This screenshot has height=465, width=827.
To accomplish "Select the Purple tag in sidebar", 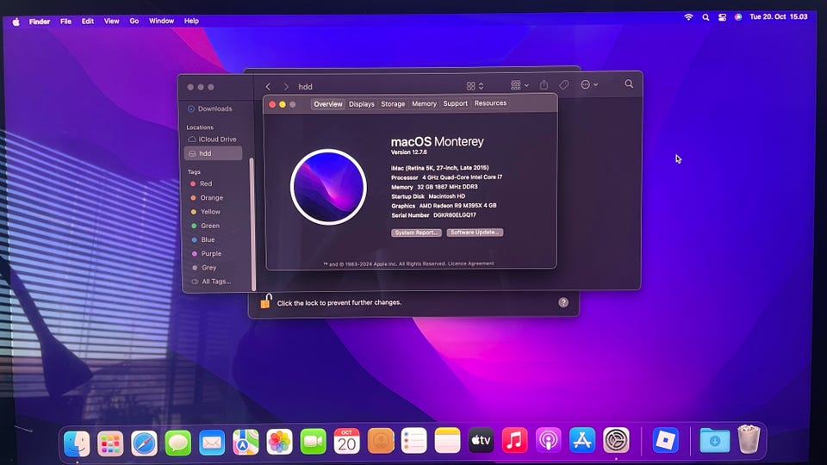I will (x=210, y=253).
